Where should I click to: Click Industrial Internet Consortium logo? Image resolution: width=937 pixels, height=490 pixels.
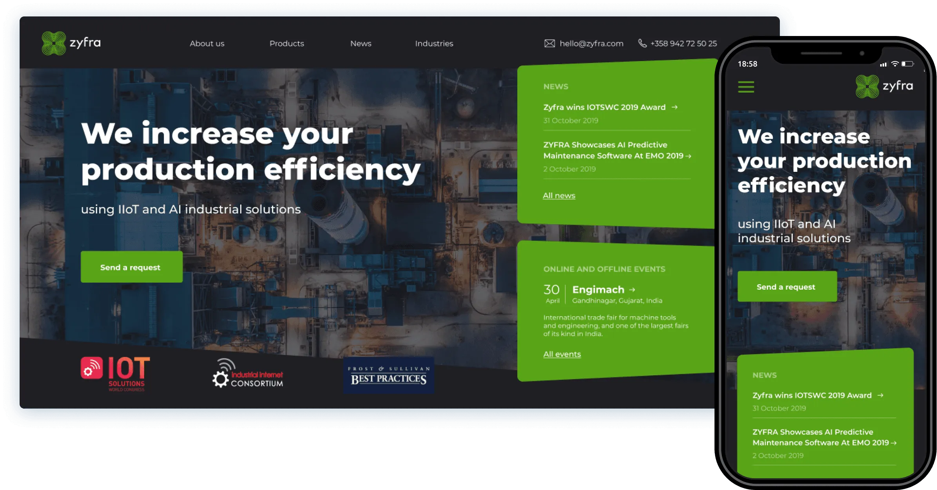[x=248, y=374]
